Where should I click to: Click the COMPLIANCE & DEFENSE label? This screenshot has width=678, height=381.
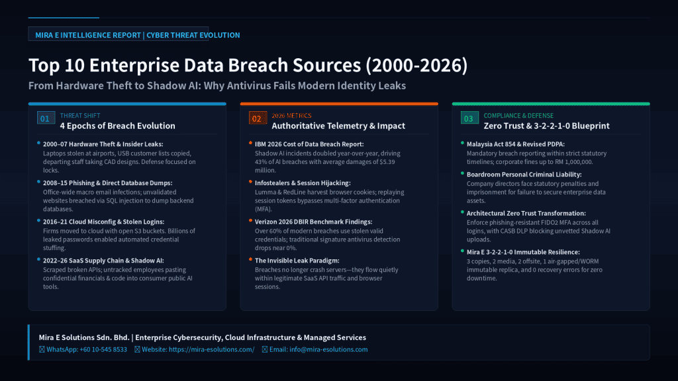(518, 115)
